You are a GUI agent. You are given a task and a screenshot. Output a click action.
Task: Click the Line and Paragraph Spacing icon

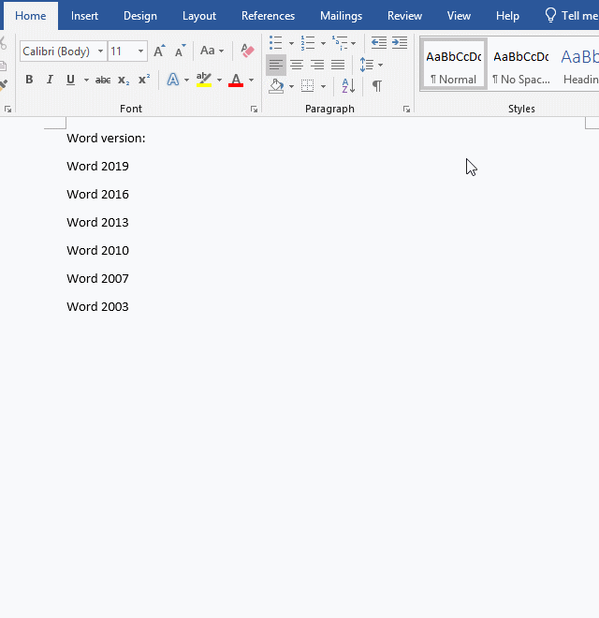click(x=367, y=65)
